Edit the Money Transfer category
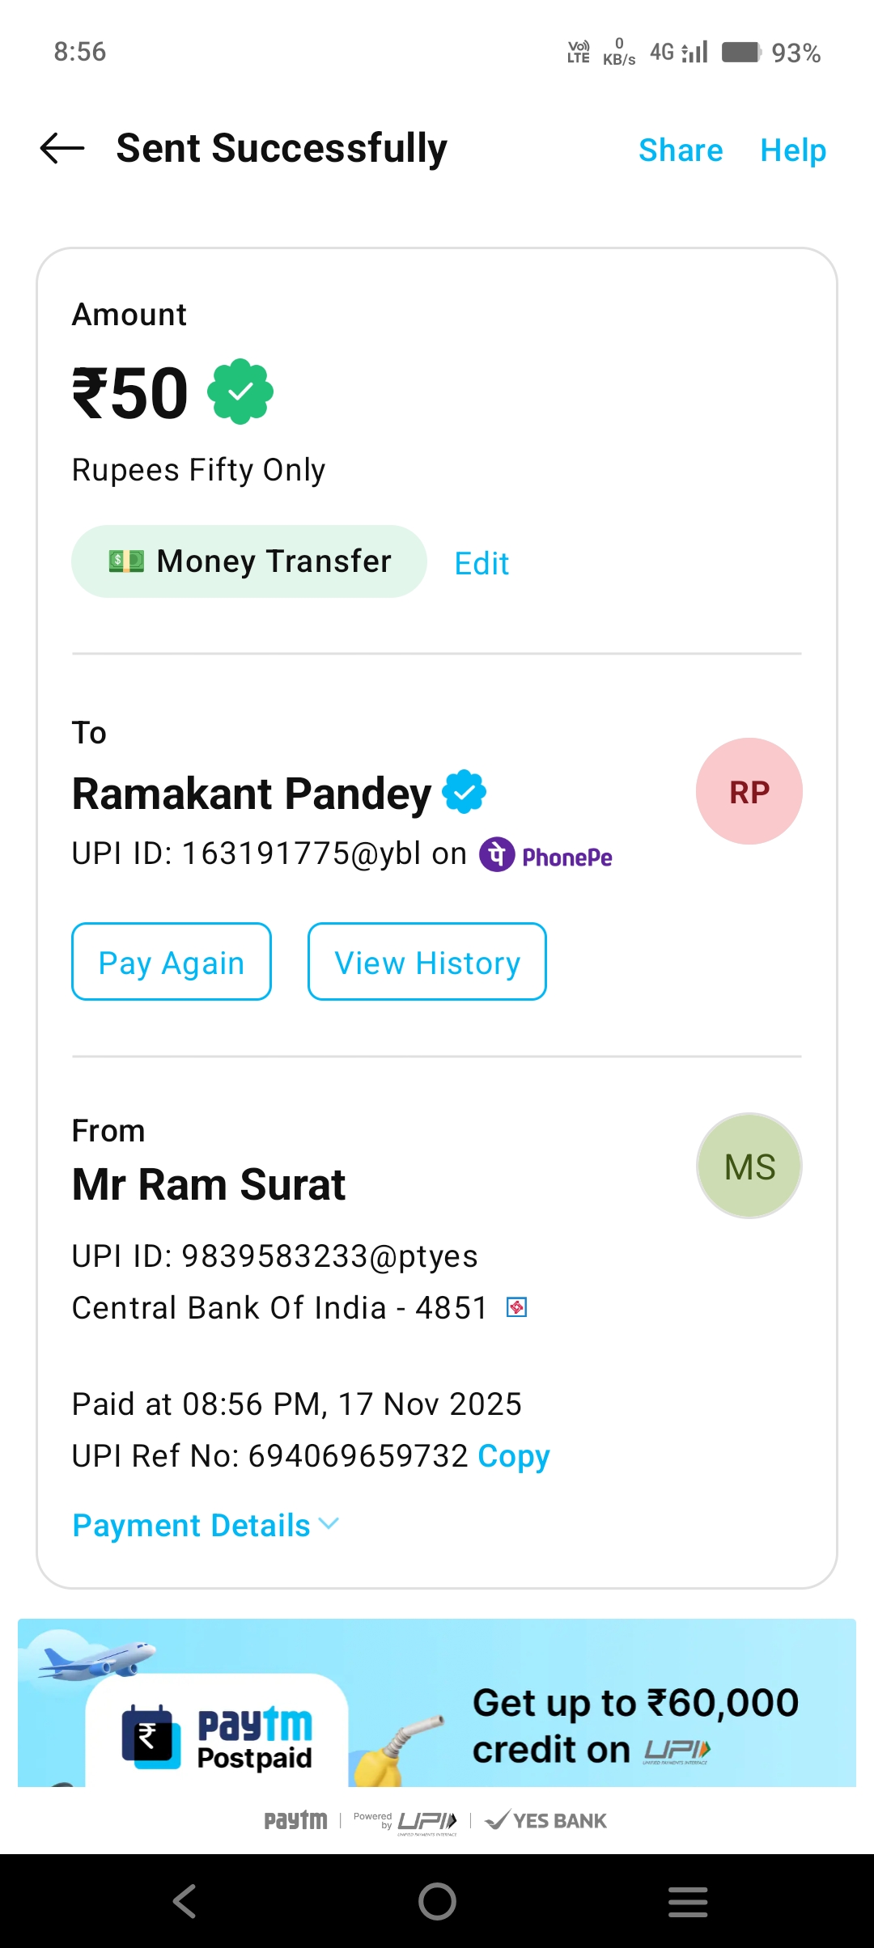874x1948 pixels. click(x=482, y=563)
